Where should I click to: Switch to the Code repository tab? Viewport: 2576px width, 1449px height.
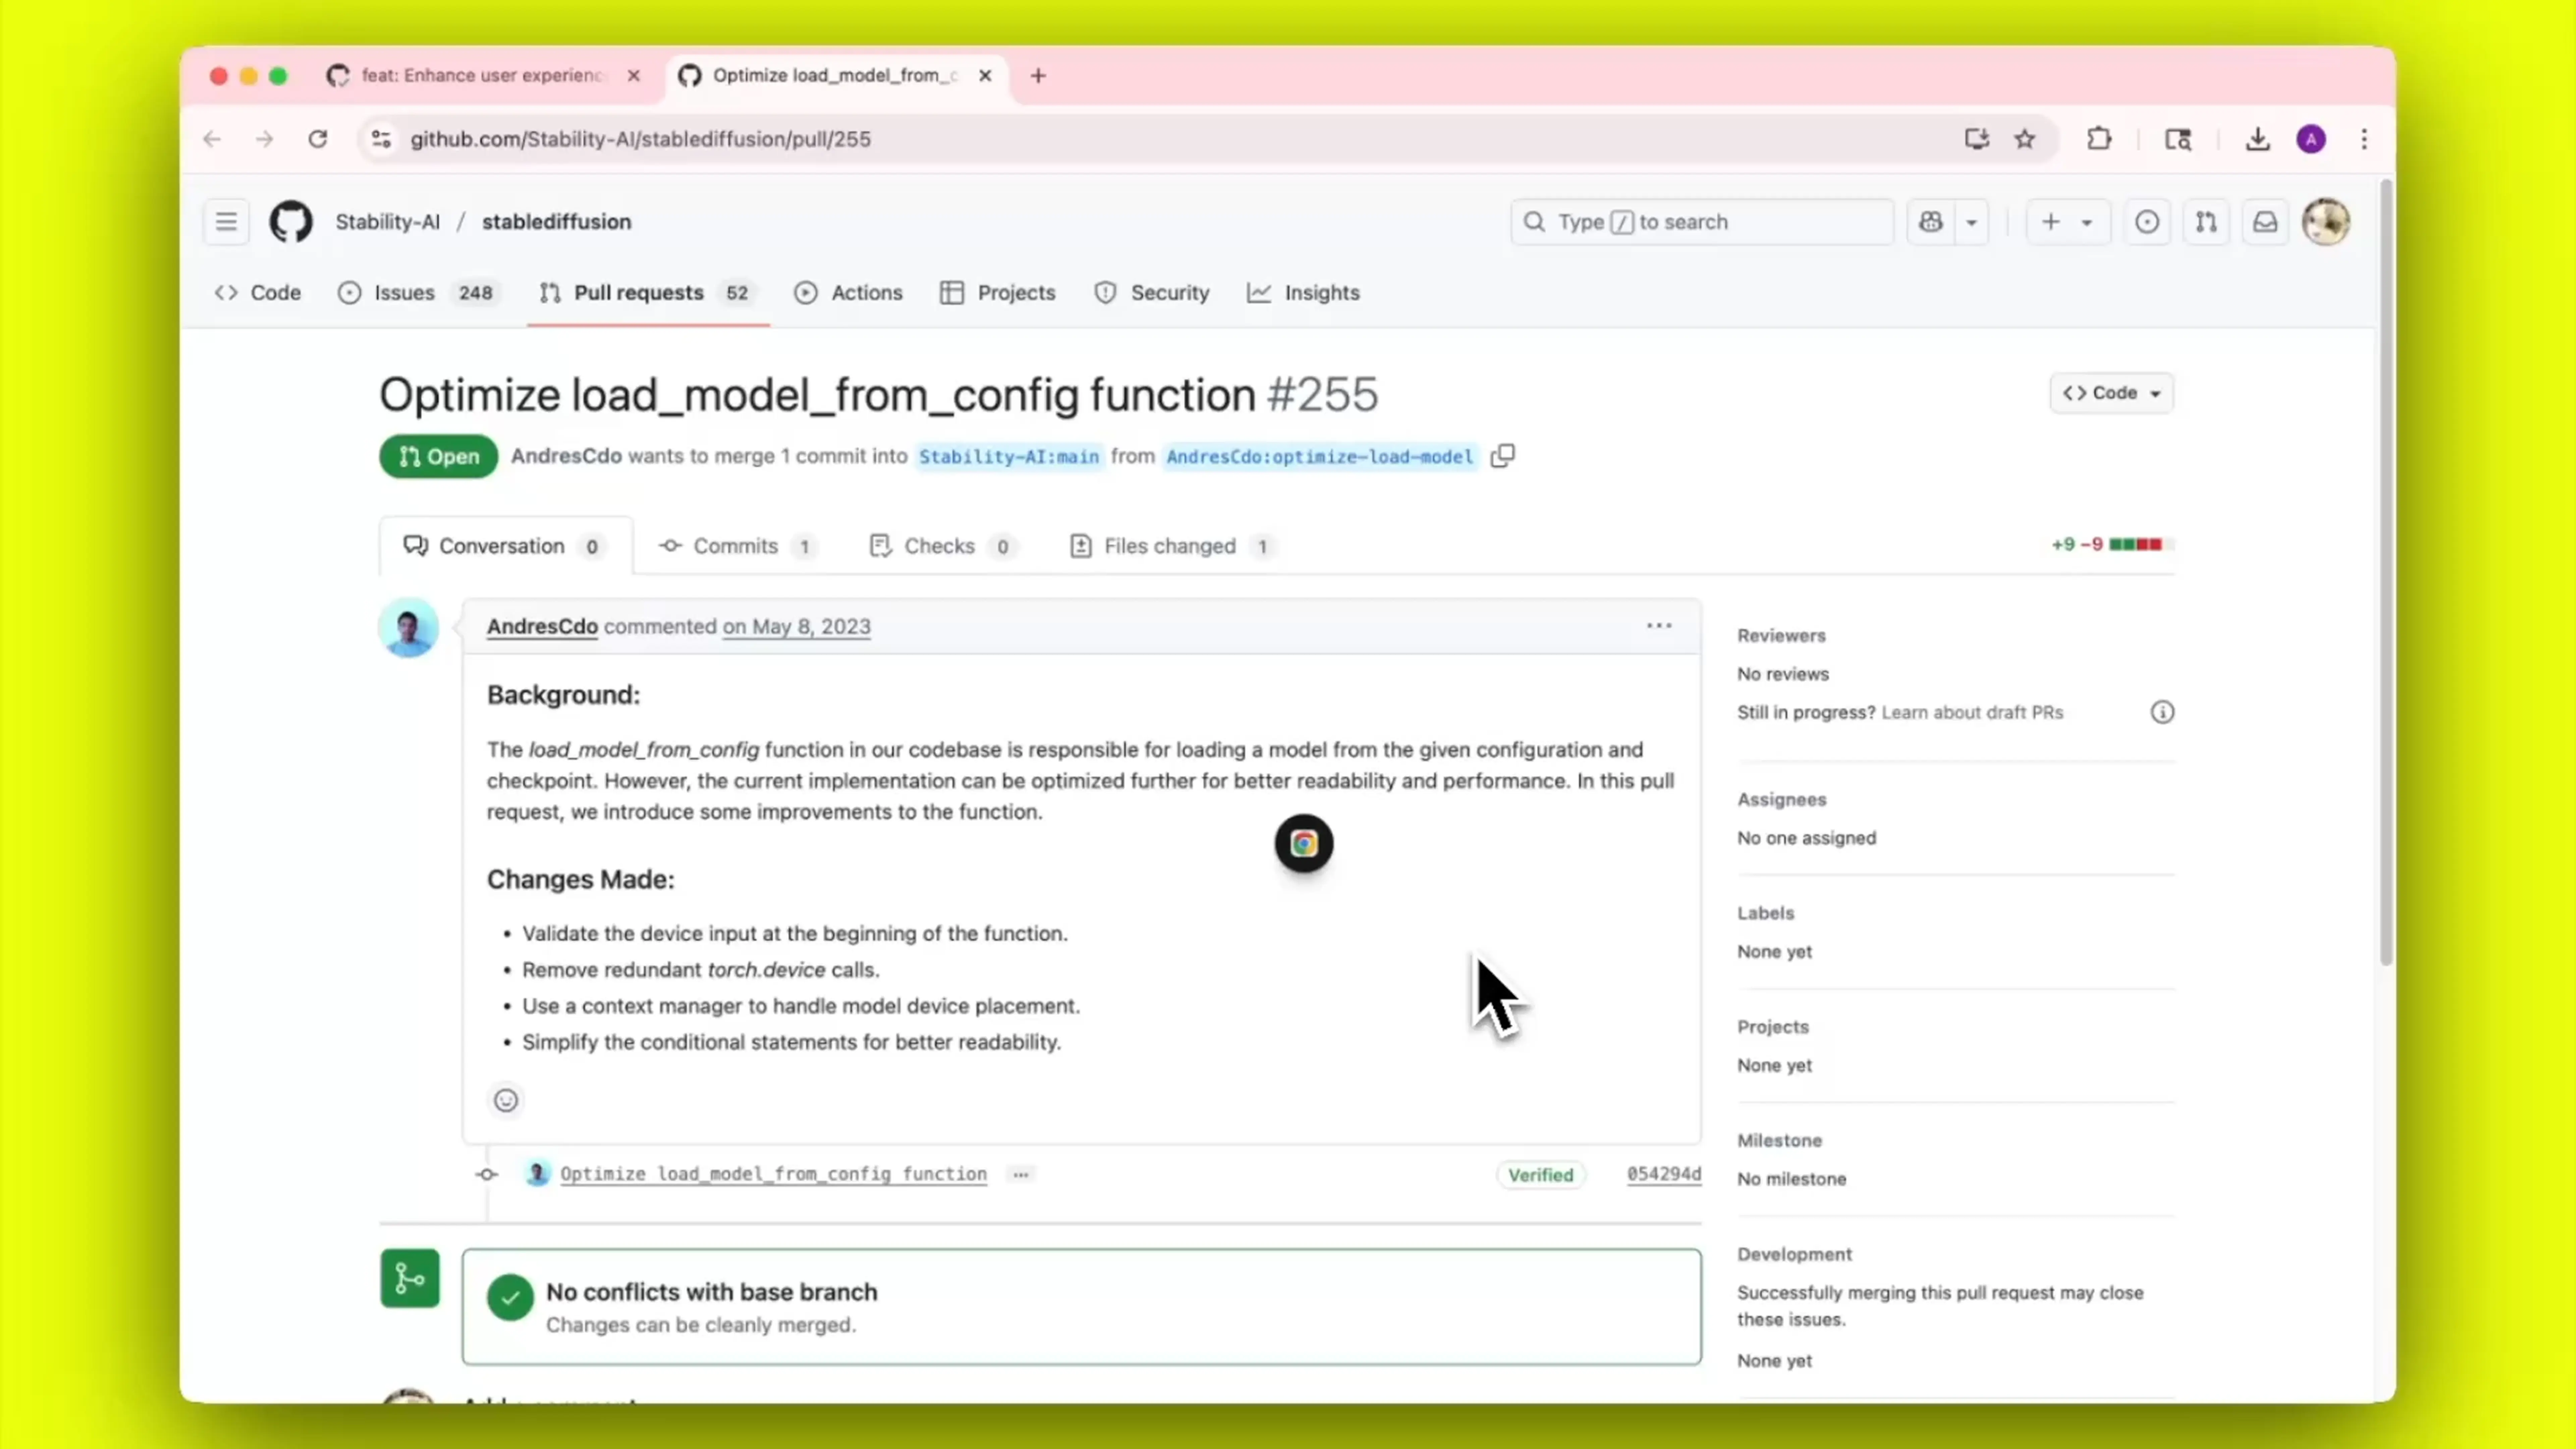click(258, 293)
